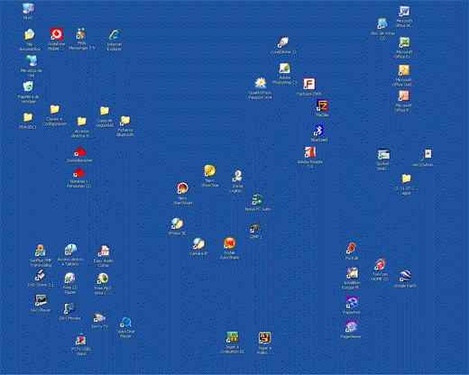Open the Iniciar Logitec webcam shortcut
The width and height of the screenshot is (469, 375).
[237, 177]
